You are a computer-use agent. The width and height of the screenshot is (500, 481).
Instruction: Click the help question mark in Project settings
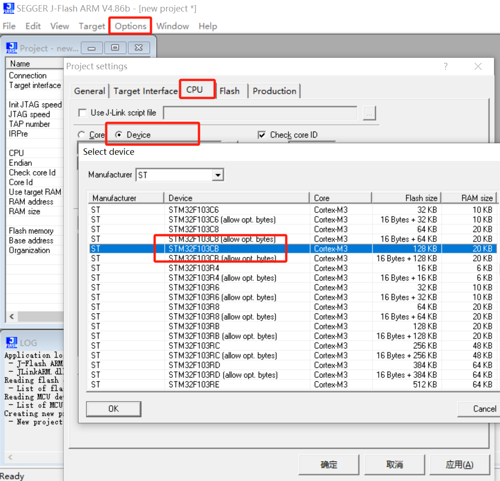[x=446, y=67]
